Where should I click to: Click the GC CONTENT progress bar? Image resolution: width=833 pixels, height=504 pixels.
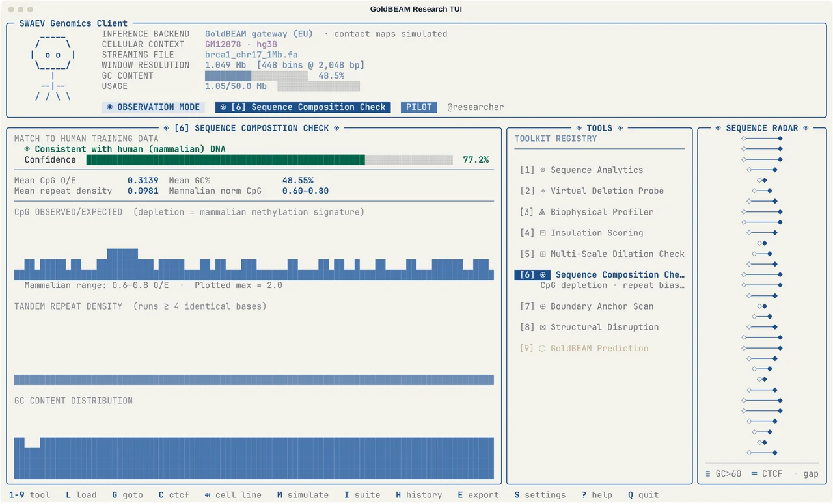point(256,75)
